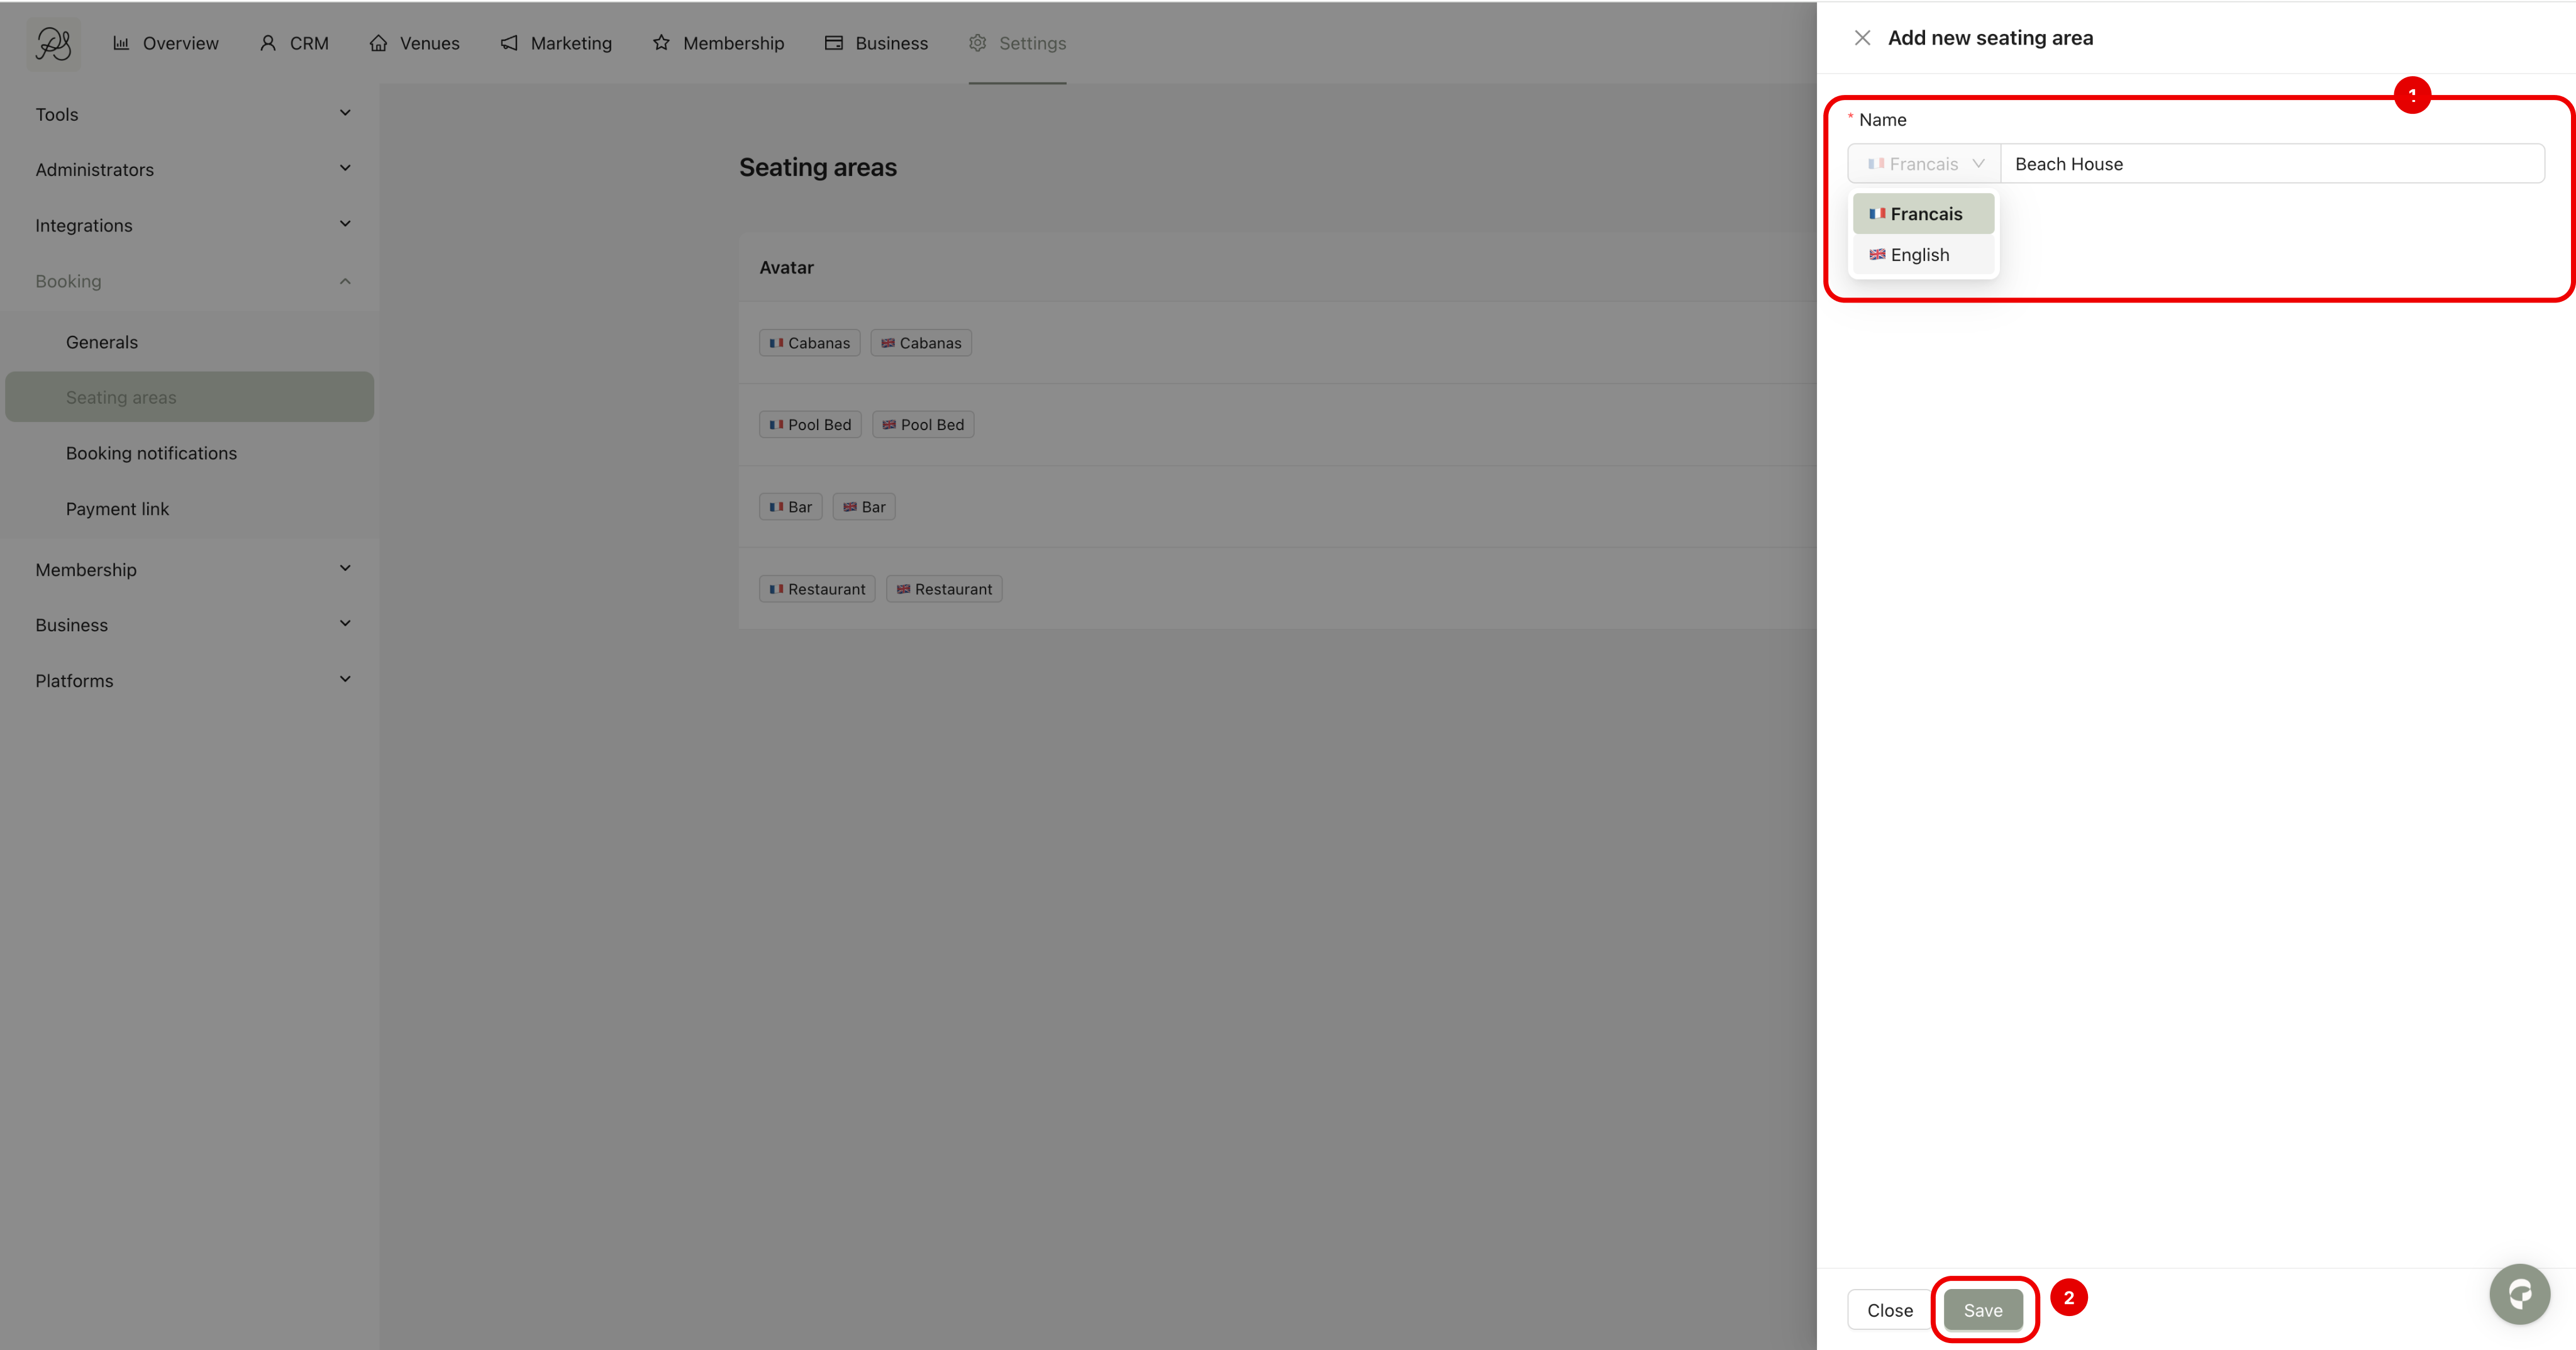Click the CRM person icon
2576x1350 pixels.
point(267,43)
